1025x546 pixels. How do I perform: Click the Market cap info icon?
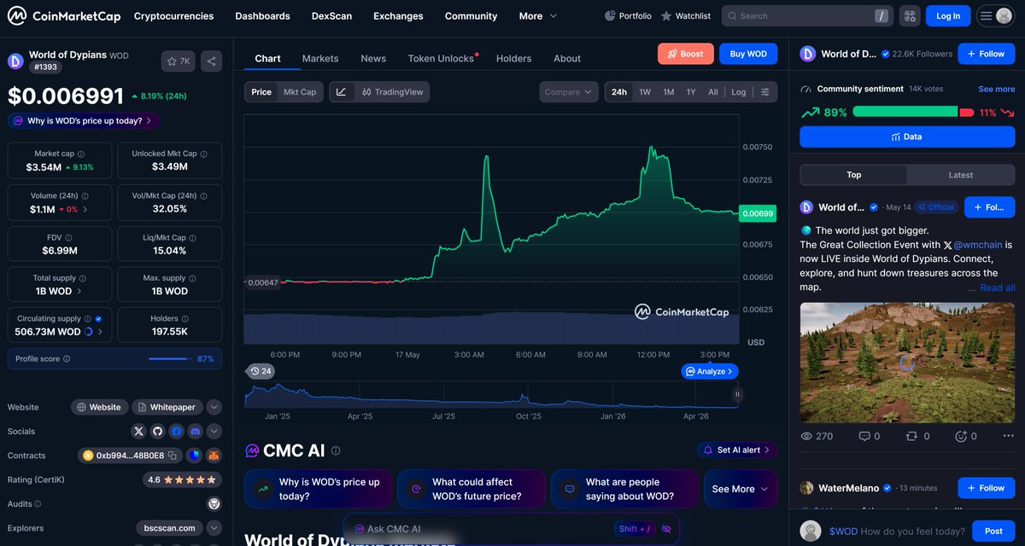(81, 154)
